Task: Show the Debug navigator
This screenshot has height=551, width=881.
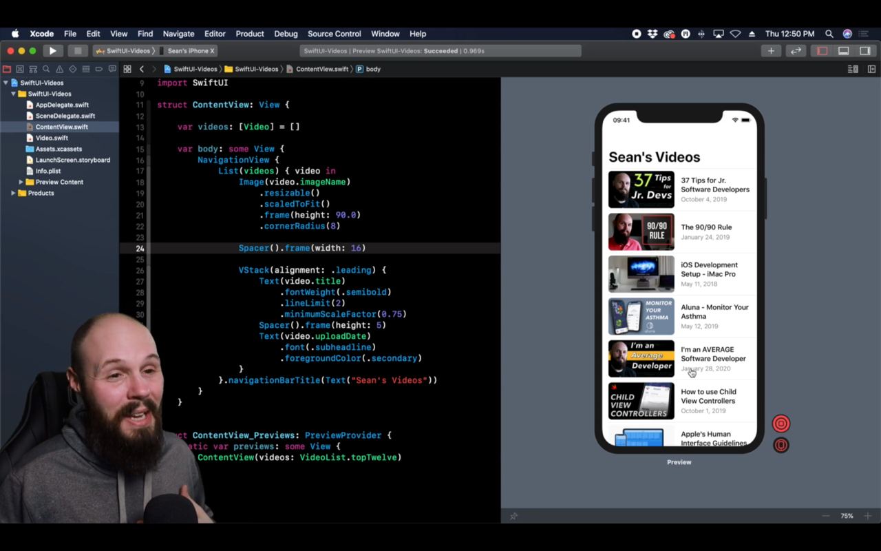Action: click(x=85, y=69)
